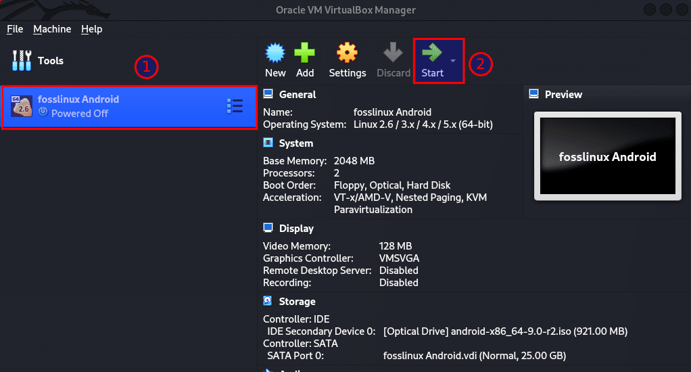The width and height of the screenshot is (691, 372).
Task: Click the Display section screen icon
Action: point(268,228)
